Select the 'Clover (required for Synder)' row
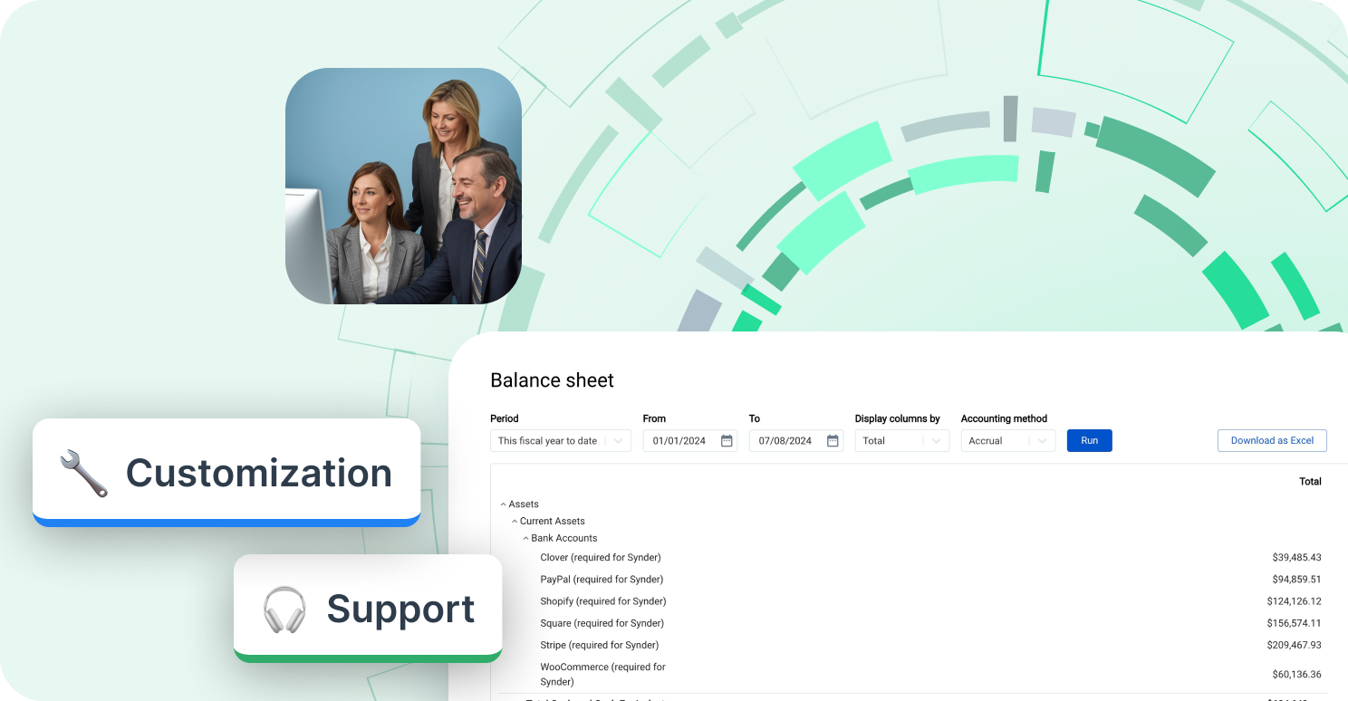 point(910,558)
